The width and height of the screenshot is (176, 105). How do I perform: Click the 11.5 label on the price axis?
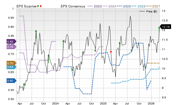[164, 40]
